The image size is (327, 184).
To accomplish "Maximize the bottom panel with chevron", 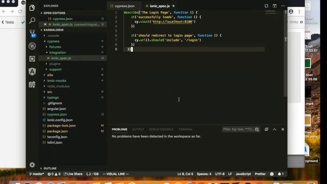I will click(x=274, y=129).
